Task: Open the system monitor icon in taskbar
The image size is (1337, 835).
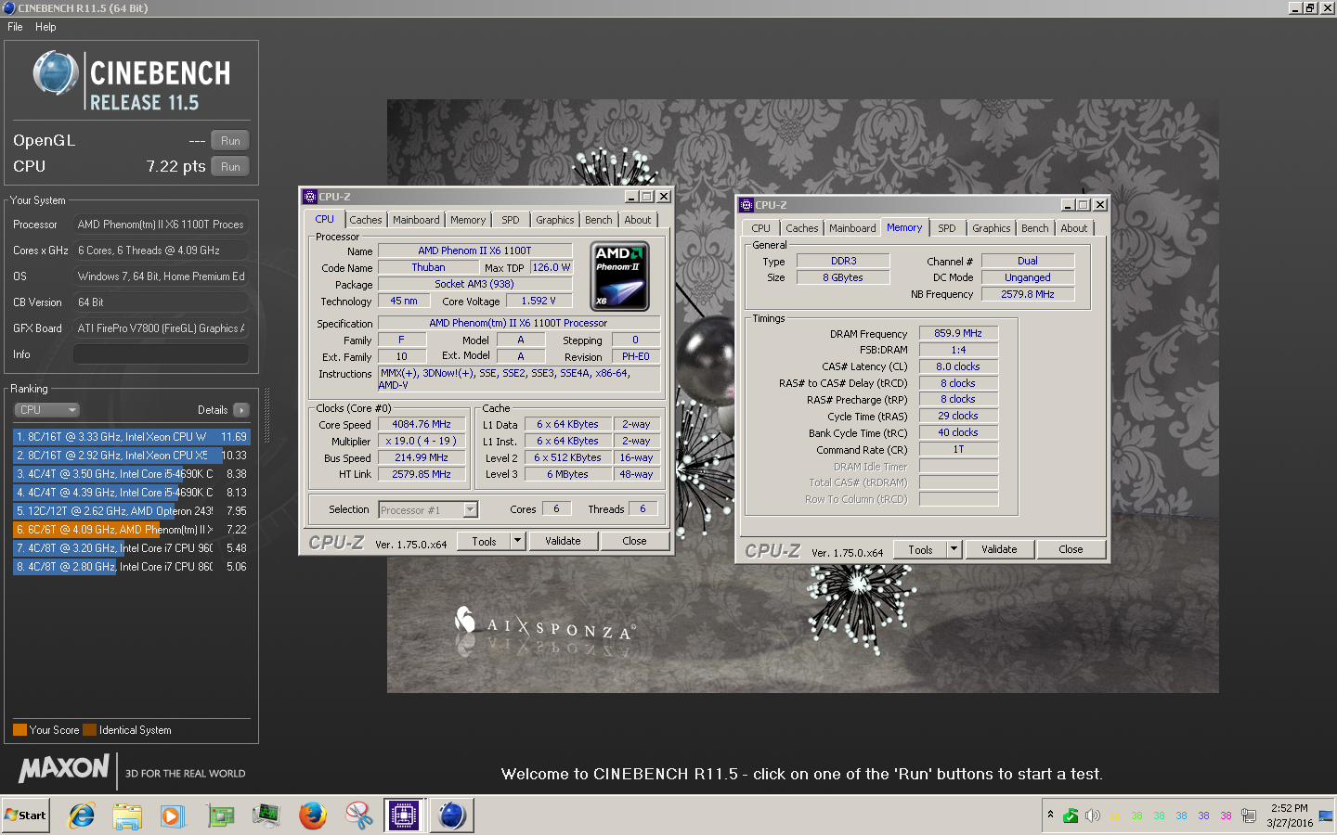Action: pyautogui.click(x=266, y=816)
